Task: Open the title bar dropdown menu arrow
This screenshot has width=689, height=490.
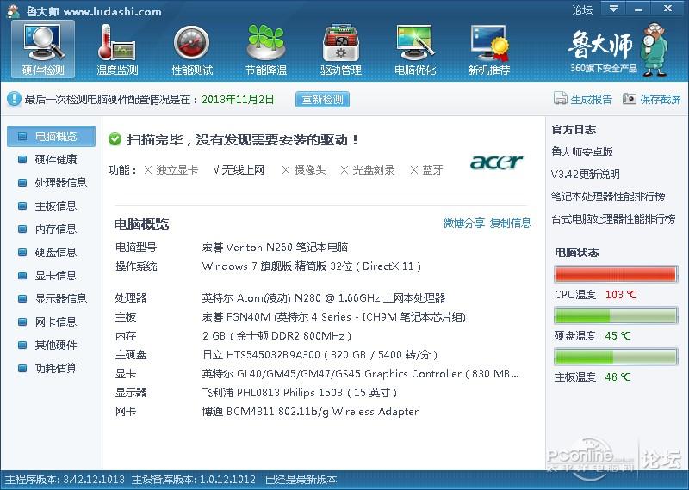Action: tap(613, 9)
